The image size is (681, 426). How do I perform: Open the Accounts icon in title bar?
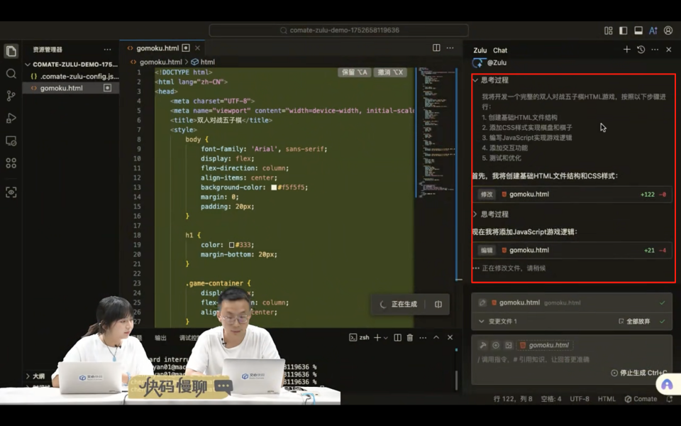pyautogui.click(x=668, y=31)
